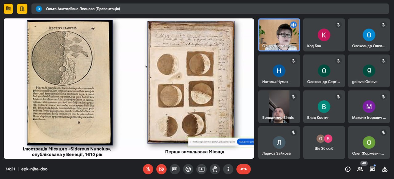Viewport: 394px width, 179px height.
Task: Click the presenter name bar 'Ольга Анатоліївна Леонова (Презентація)'
Action: [210, 9]
